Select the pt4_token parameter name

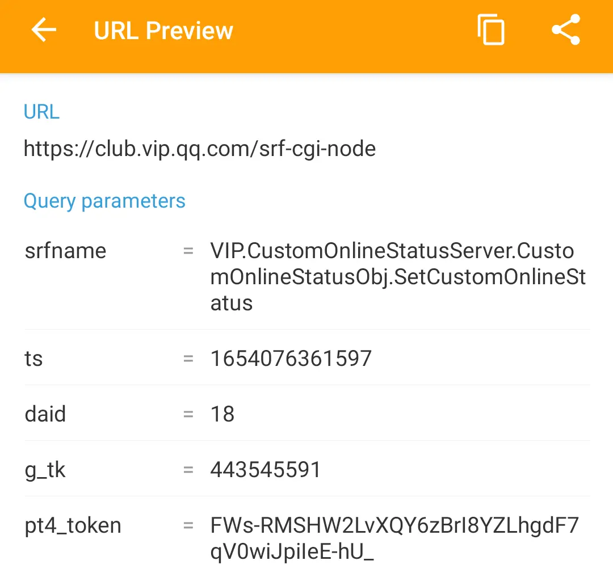tap(73, 526)
